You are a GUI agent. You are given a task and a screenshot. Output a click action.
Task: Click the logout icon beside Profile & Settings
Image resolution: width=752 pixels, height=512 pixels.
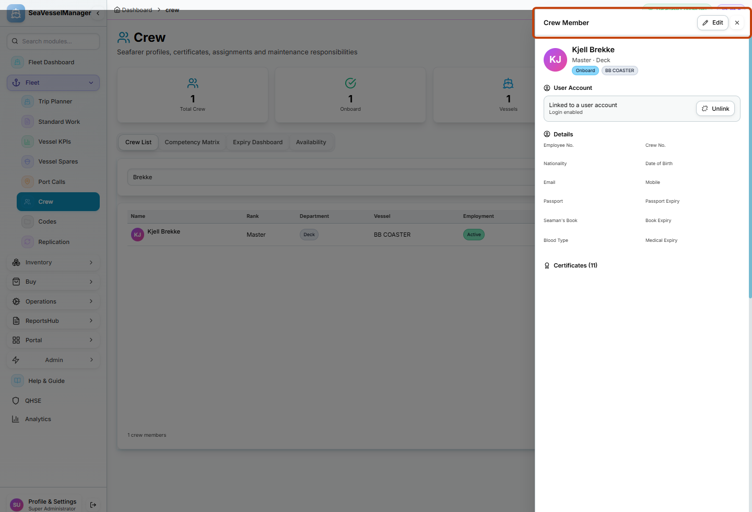coord(93,505)
